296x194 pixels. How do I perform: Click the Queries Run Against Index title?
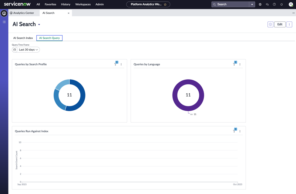pos(31,131)
